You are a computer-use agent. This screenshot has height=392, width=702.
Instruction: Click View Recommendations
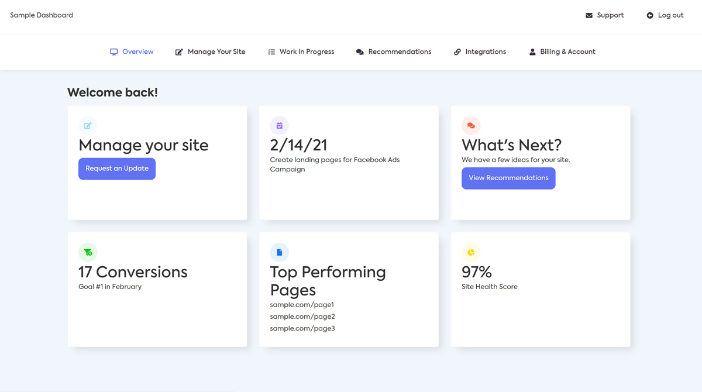pos(508,178)
